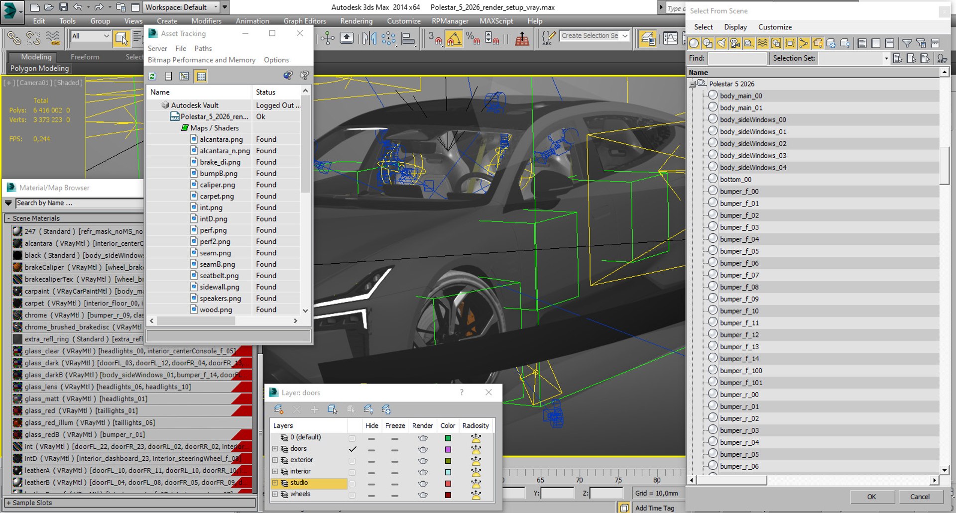Click the Save File icon in quick access toolbar
This screenshot has width=956, height=513.
pos(63,7)
